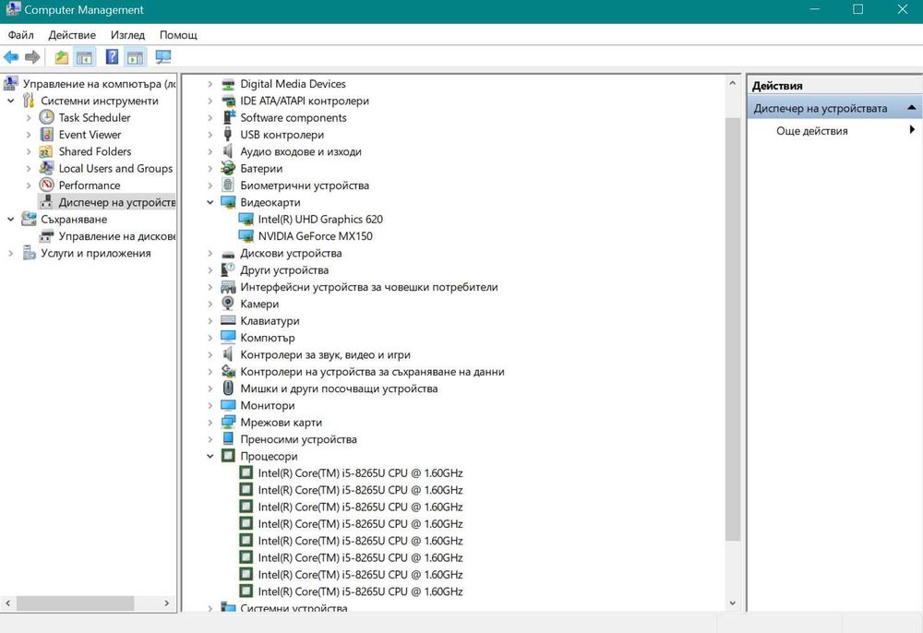Click the Процесори chip icon
This screenshot has height=633, width=923.
pos(228,456)
